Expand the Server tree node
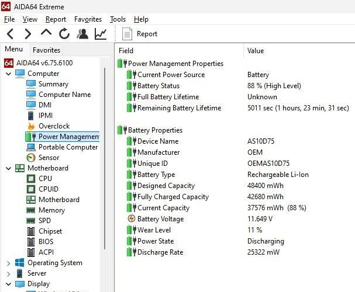This screenshot has height=292, width=355. tap(8, 274)
